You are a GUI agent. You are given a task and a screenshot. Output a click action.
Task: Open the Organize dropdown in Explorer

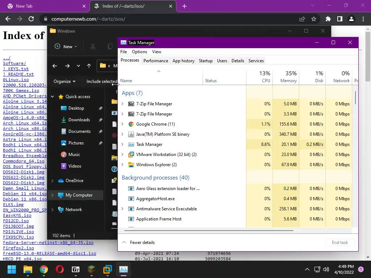tap(64, 81)
